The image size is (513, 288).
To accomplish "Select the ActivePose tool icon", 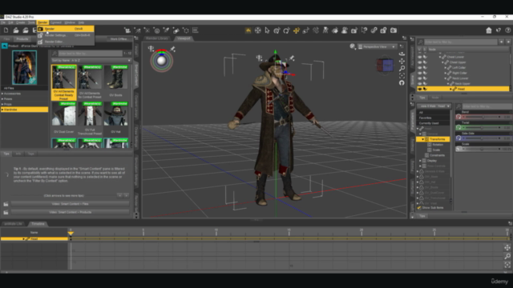I will point(325,30).
